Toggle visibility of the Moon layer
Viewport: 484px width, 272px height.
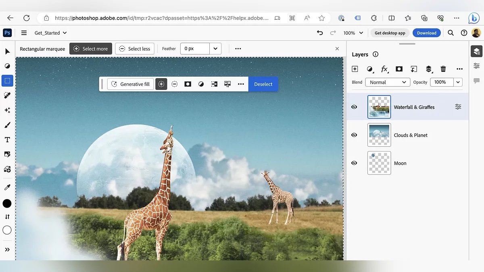click(x=354, y=163)
